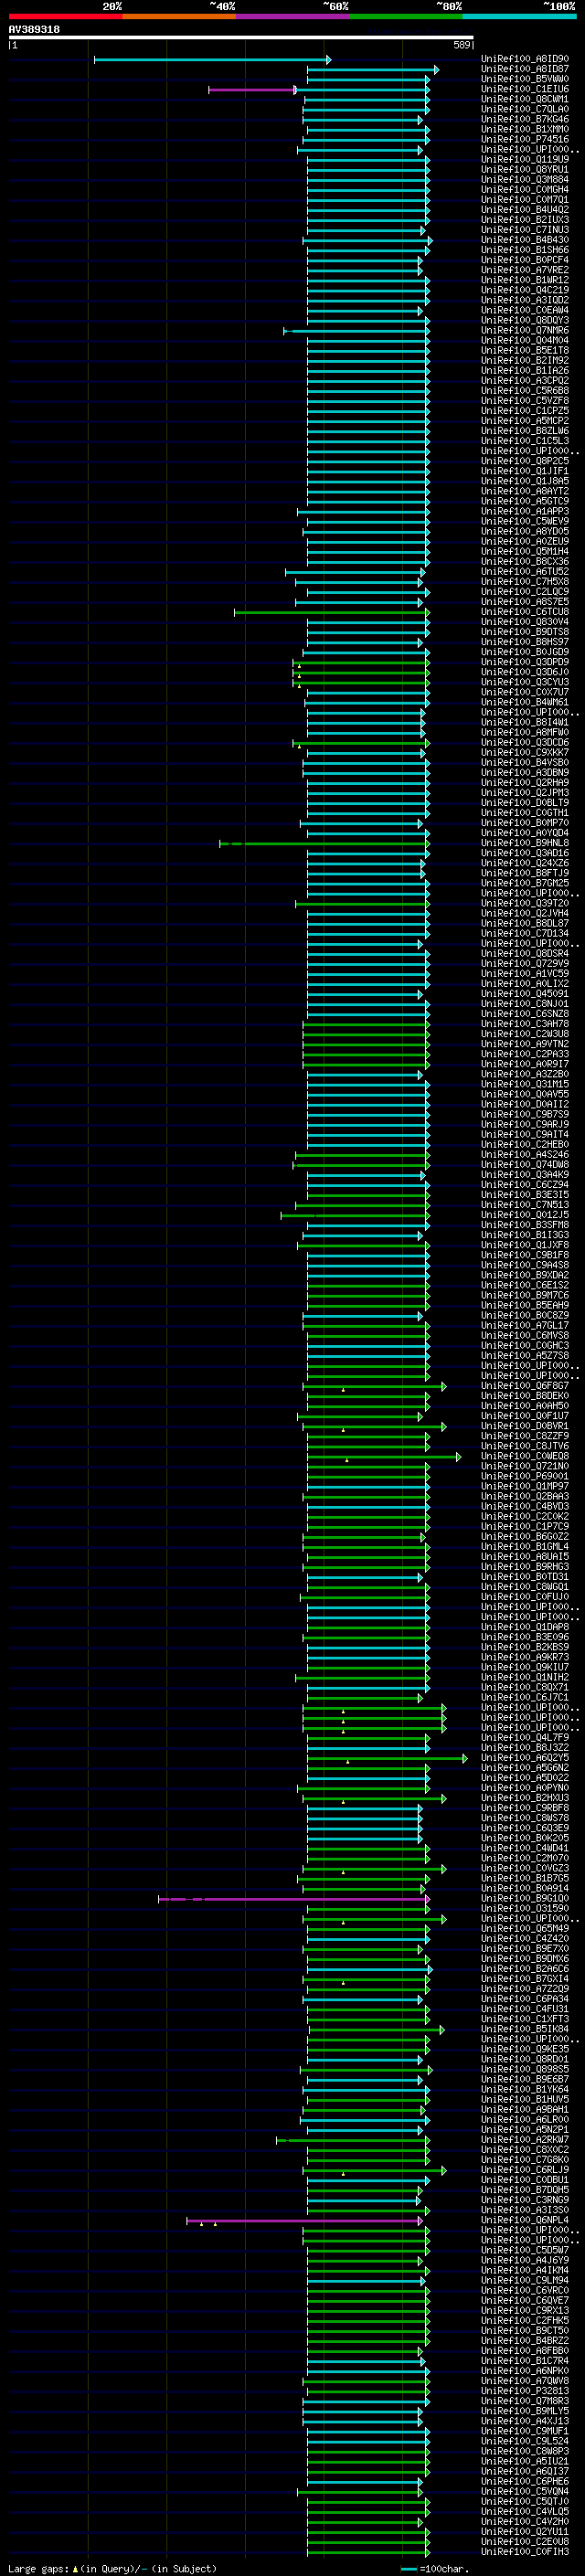The width and height of the screenshot is (585, 2576).
Task: Click the orange ~40% identity legend segment
Action: 179,16
